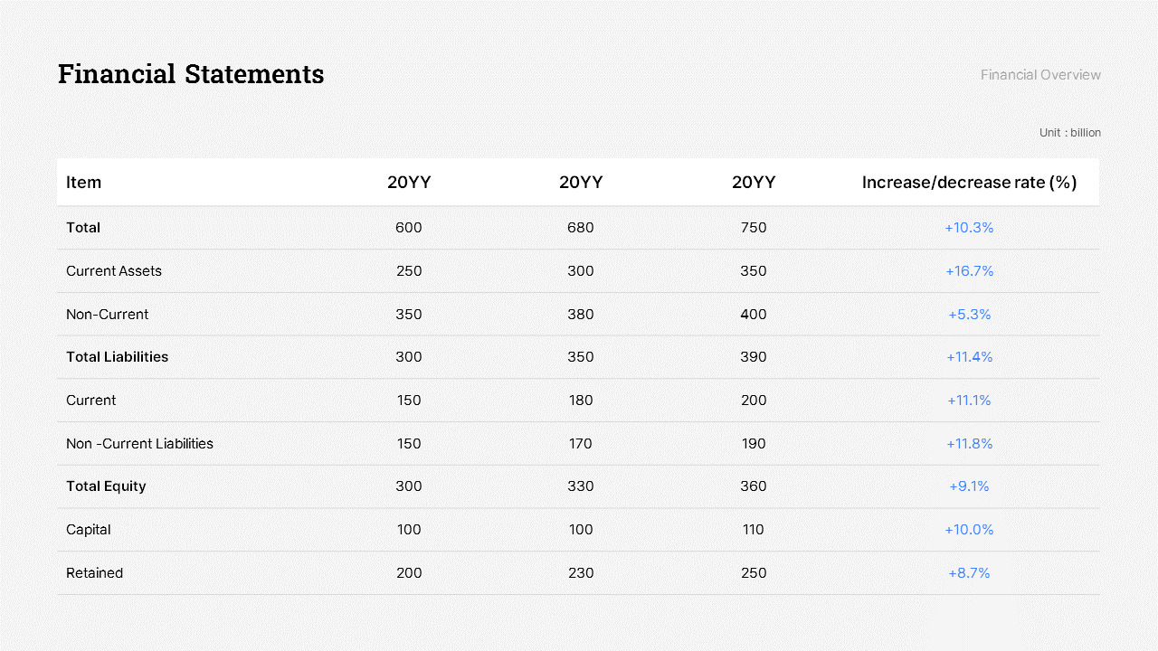The height and width of the screenshot is (651, 1158).
Task: Click the Current Assets row label
Action: click(114, 271)
